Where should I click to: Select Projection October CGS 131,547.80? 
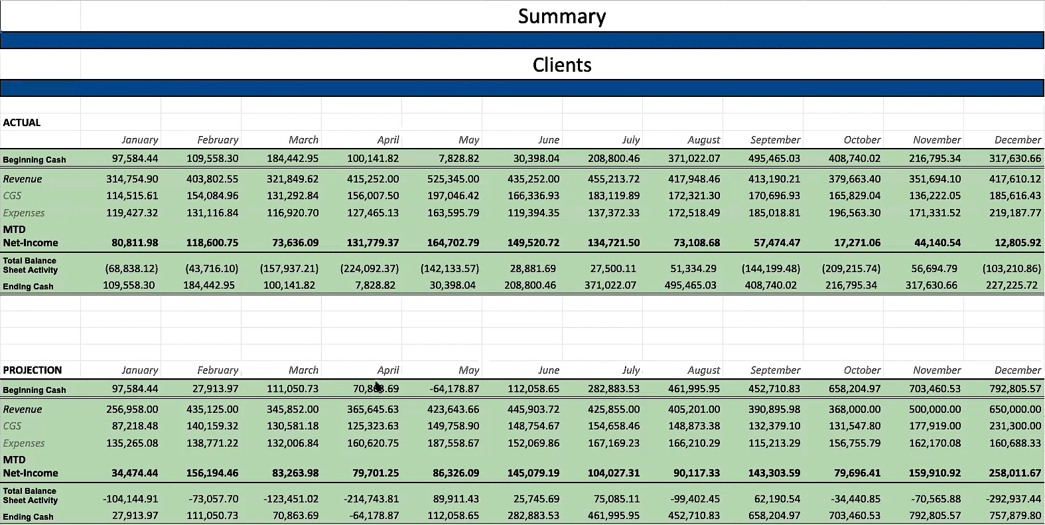click(x=855, y=426)
